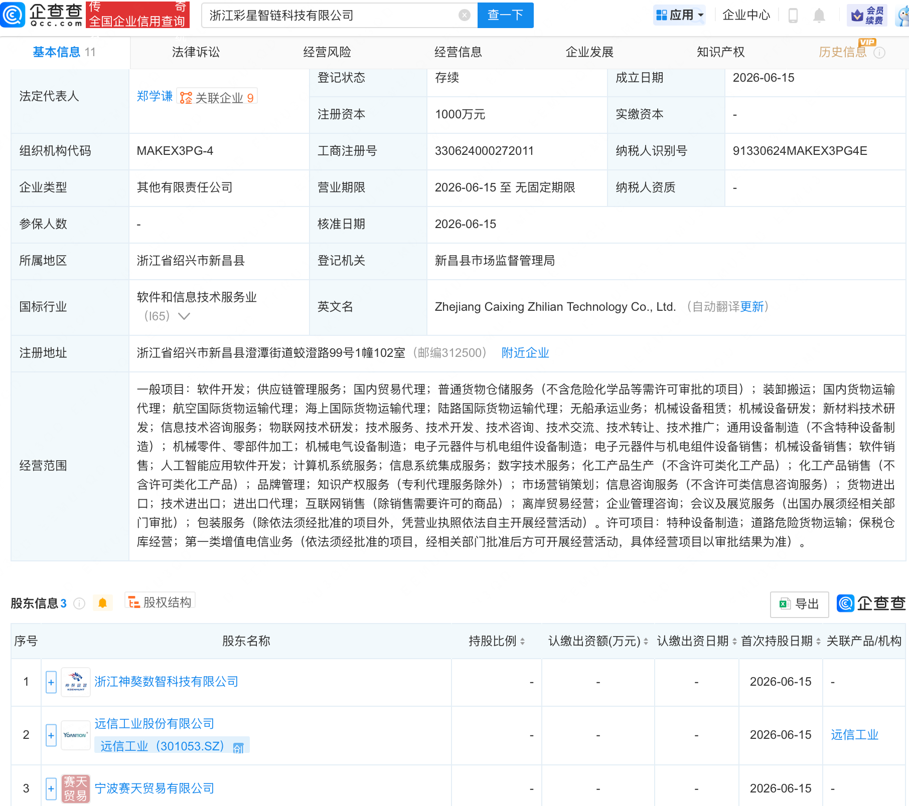Expand row for 浙江神葵数智科技有限公司
Image resolution: width=909 pixels, height=806 pixels.
[x=51, y=682]
